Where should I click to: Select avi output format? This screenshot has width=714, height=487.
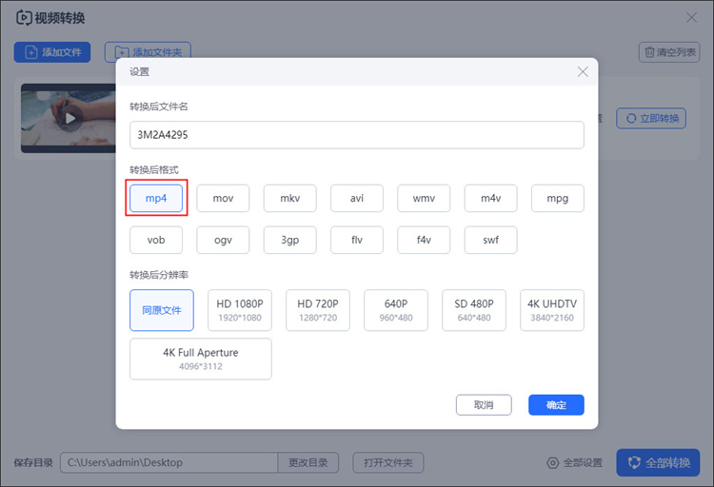(357, 198)
